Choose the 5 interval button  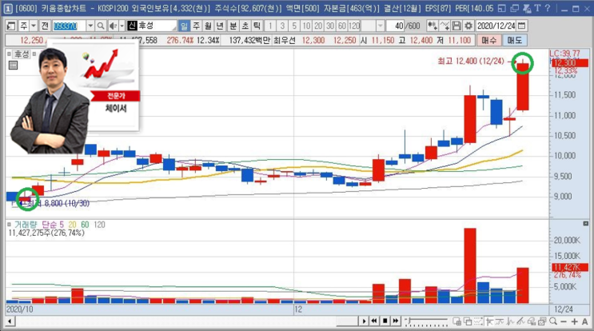[294, 26]
